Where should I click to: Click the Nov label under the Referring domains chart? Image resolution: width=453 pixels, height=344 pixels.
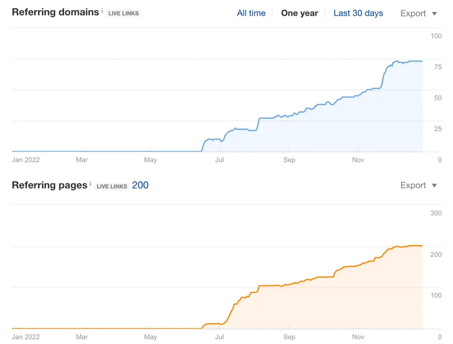point(358,160)
